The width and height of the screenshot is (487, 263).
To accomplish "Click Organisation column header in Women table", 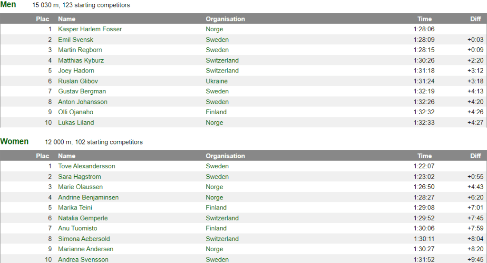I will point(225,156).
